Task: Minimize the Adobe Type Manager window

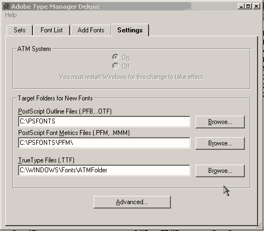Action: pyautogui.click(x=241, y=7)
